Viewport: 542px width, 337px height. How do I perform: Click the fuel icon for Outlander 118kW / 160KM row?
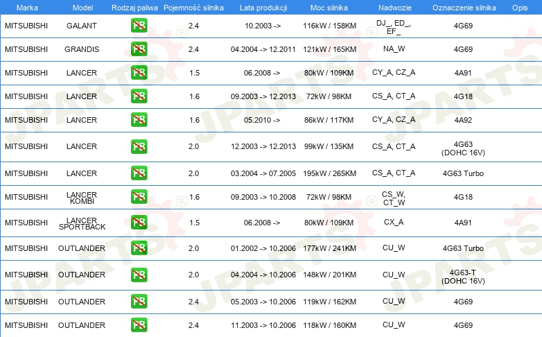[x=139, y=325]
